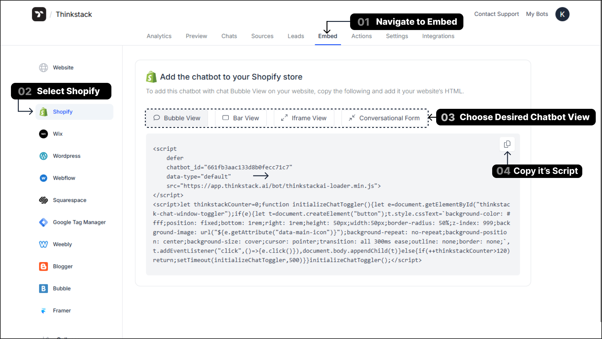Click the Blogger icon in sidebar
The width and height of the screenshot is (602, 339).
pos(43,266)
